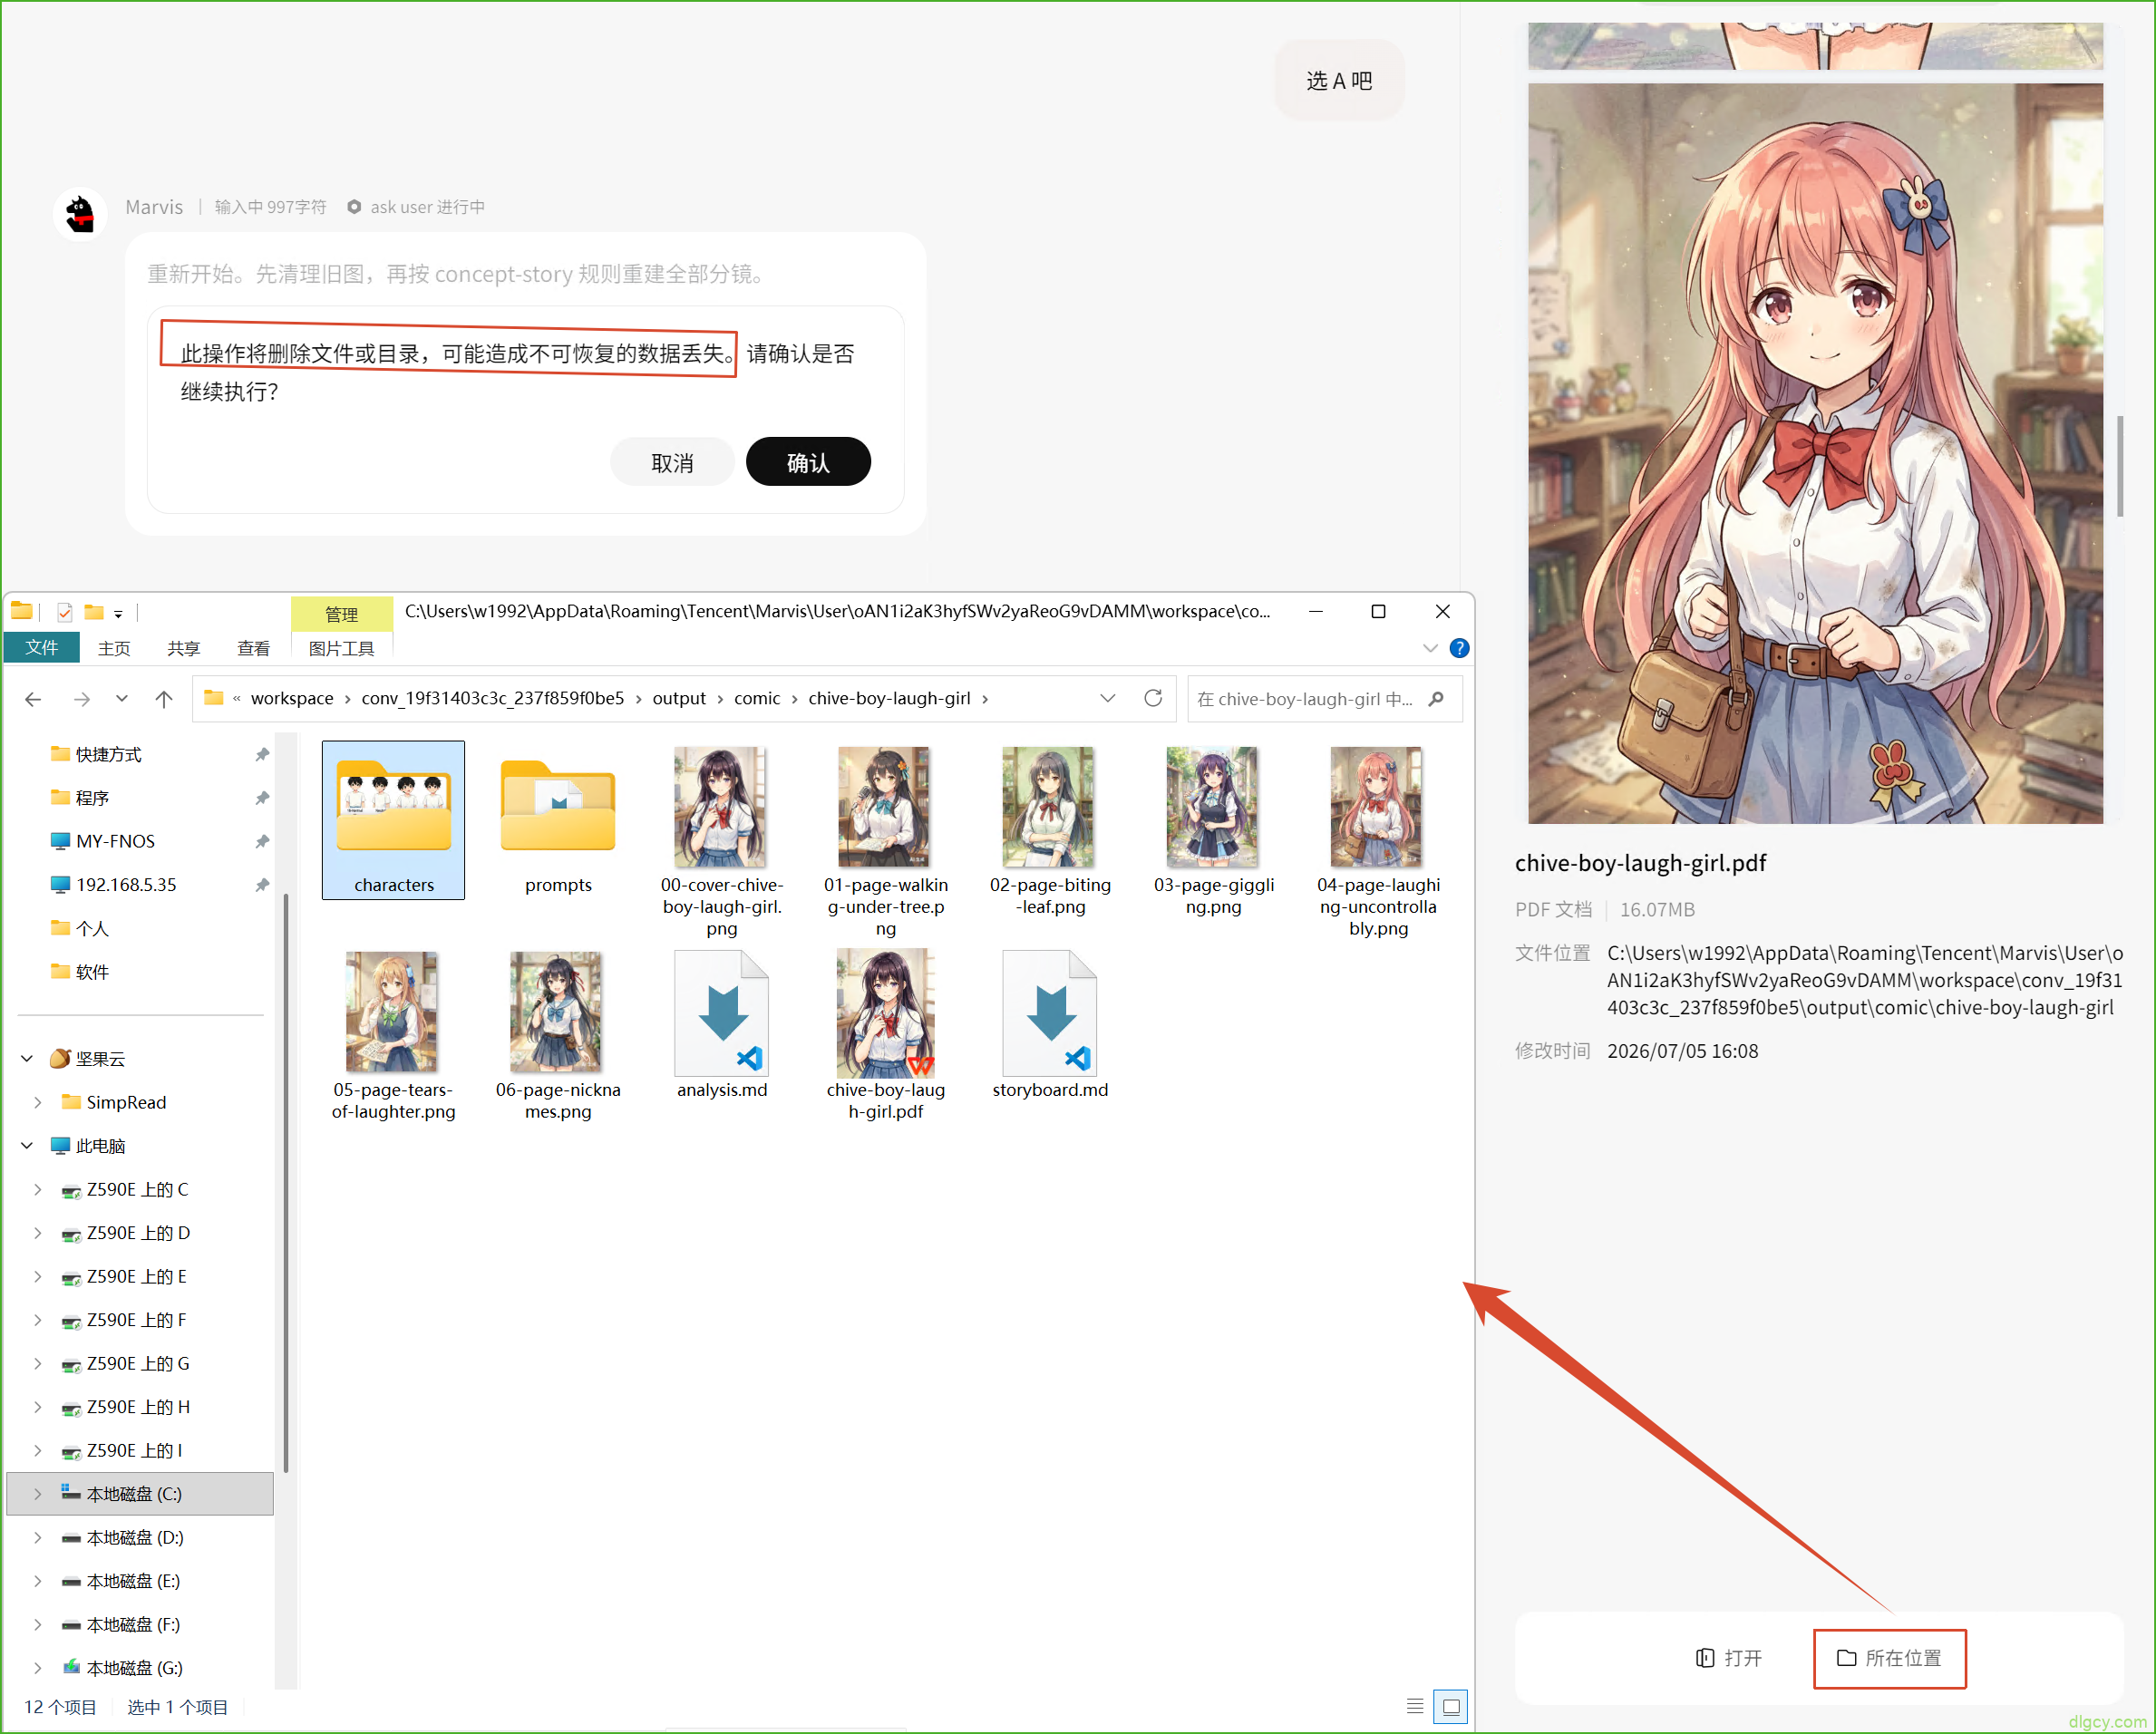
Task: Select 01-page-walking-under-tree.png thumbnail
Action: pos(885,841)
